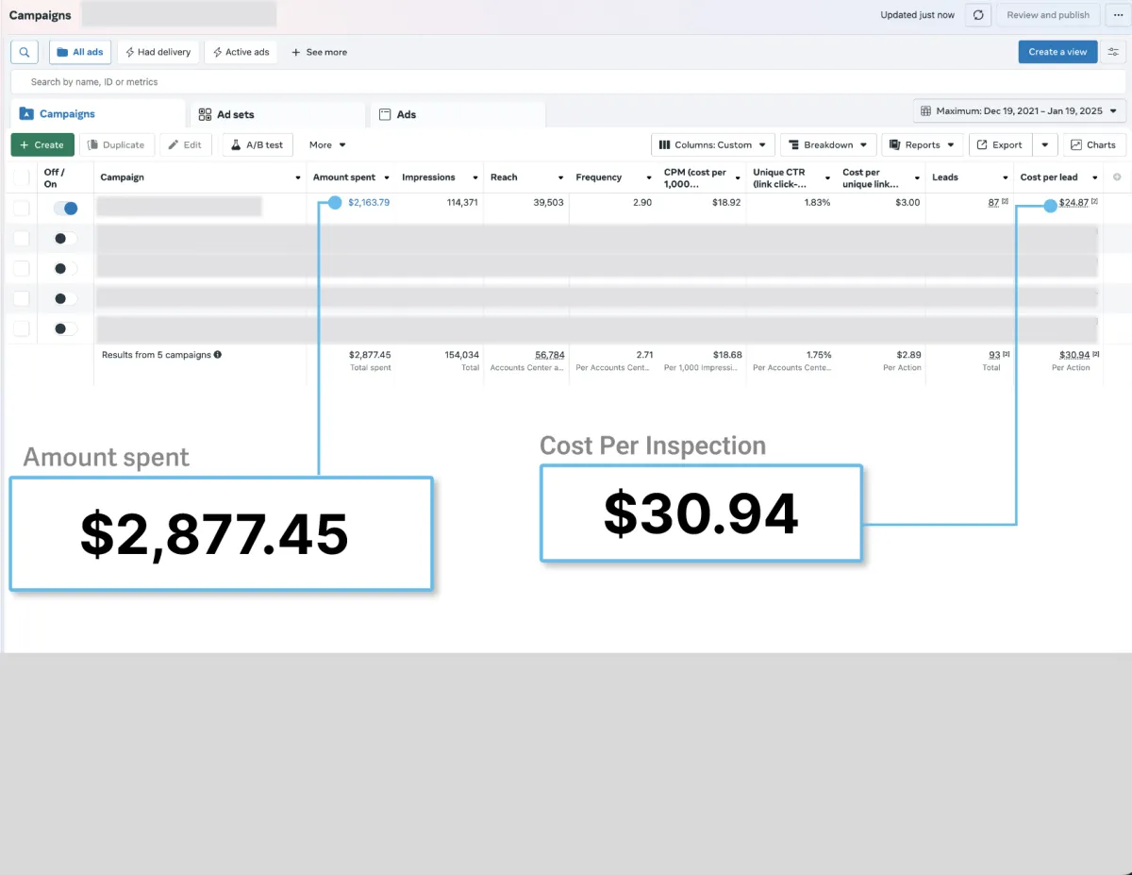Click the $3.00 cost per unique link cell
Image resolution: width=1132 pixels, height=875 pixels.
pos(907,202)
